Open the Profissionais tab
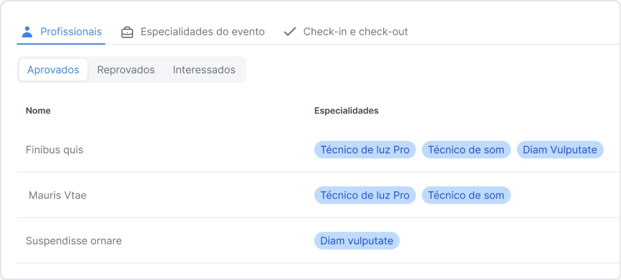Image resolution: width=621 pixels, height=280 pixels. point(71,31)
